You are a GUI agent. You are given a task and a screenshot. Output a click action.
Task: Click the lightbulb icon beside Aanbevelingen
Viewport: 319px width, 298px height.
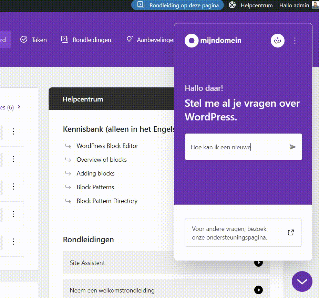click(130, 39)
